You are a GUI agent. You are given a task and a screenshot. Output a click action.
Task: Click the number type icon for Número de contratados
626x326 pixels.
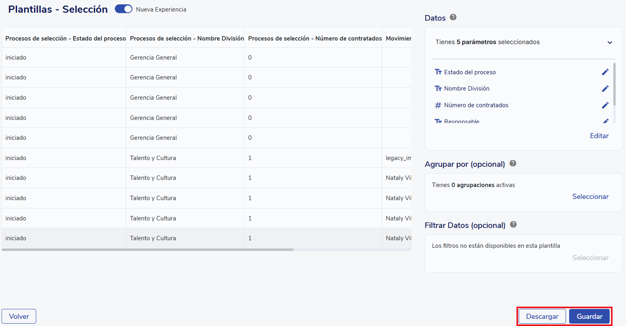438,105
